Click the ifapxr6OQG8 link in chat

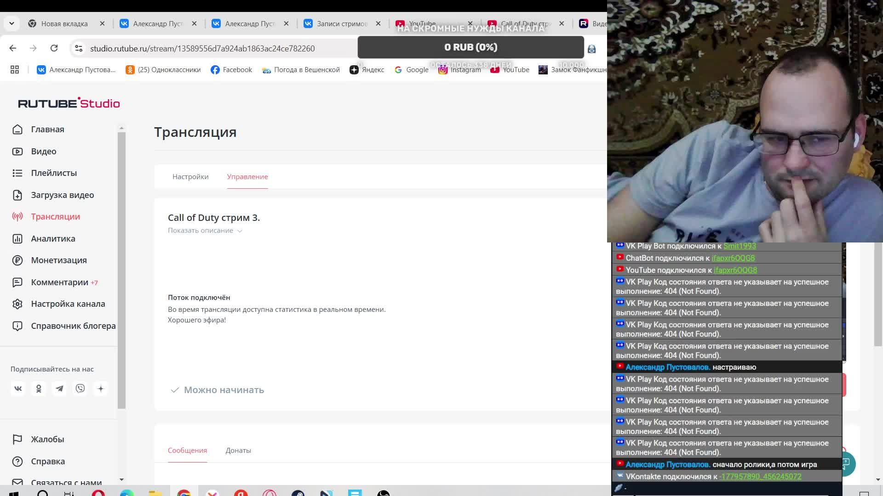click(733, 258)
